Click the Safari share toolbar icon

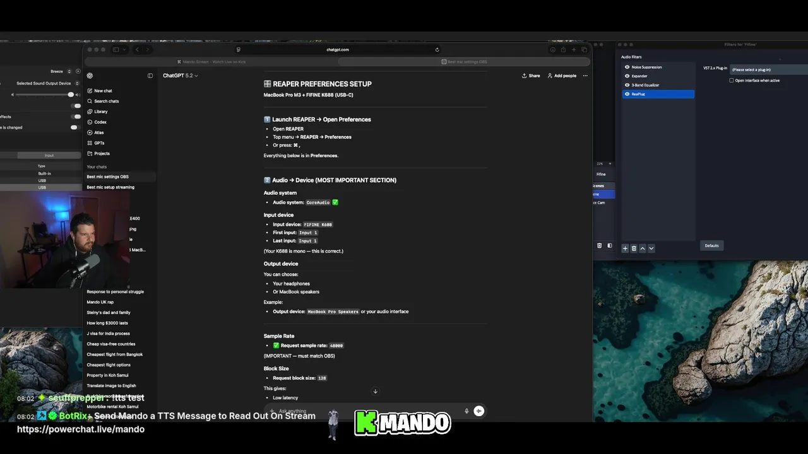(x=564, y=50)
